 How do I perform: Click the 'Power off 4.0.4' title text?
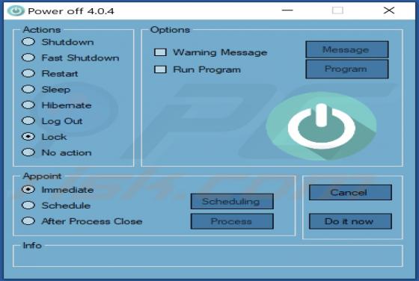coord(71,11)
